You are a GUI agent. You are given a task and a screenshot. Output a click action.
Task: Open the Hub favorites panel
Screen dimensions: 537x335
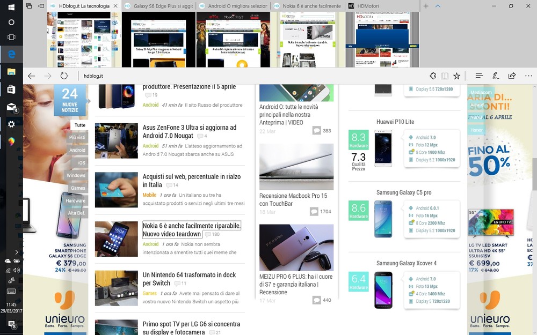(x=479, y=76)
